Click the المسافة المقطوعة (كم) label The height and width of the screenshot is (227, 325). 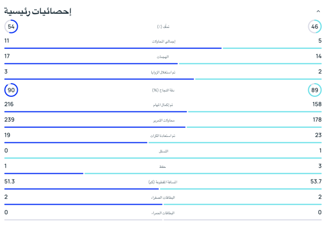coord(163,182)
